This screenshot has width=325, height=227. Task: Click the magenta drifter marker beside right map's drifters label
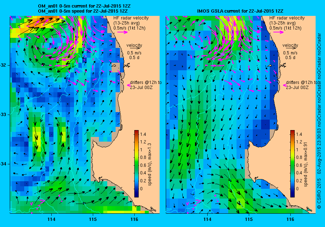point(285,85)
